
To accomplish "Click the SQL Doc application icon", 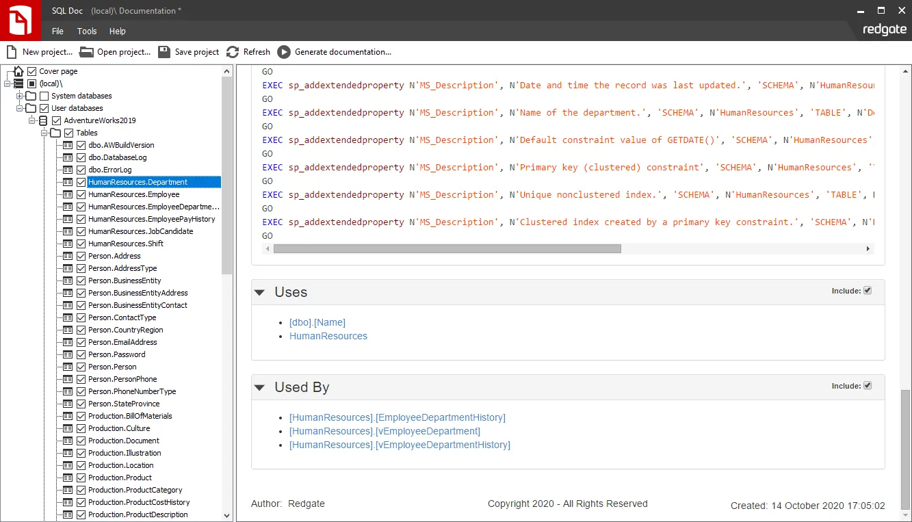I will pyautogui.click(x=20, y=20).
